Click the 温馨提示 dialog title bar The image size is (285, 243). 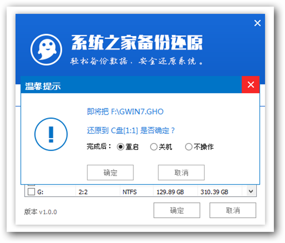coord(134,86)
